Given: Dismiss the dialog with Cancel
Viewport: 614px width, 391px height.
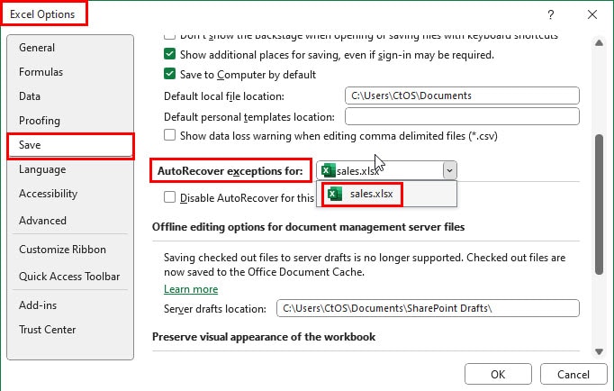Looking at the screenshot, I should pos(573,375).
